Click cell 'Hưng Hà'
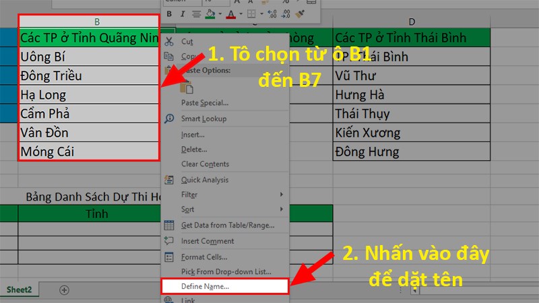This screenshot has width=539, height=303. (412, 94)
